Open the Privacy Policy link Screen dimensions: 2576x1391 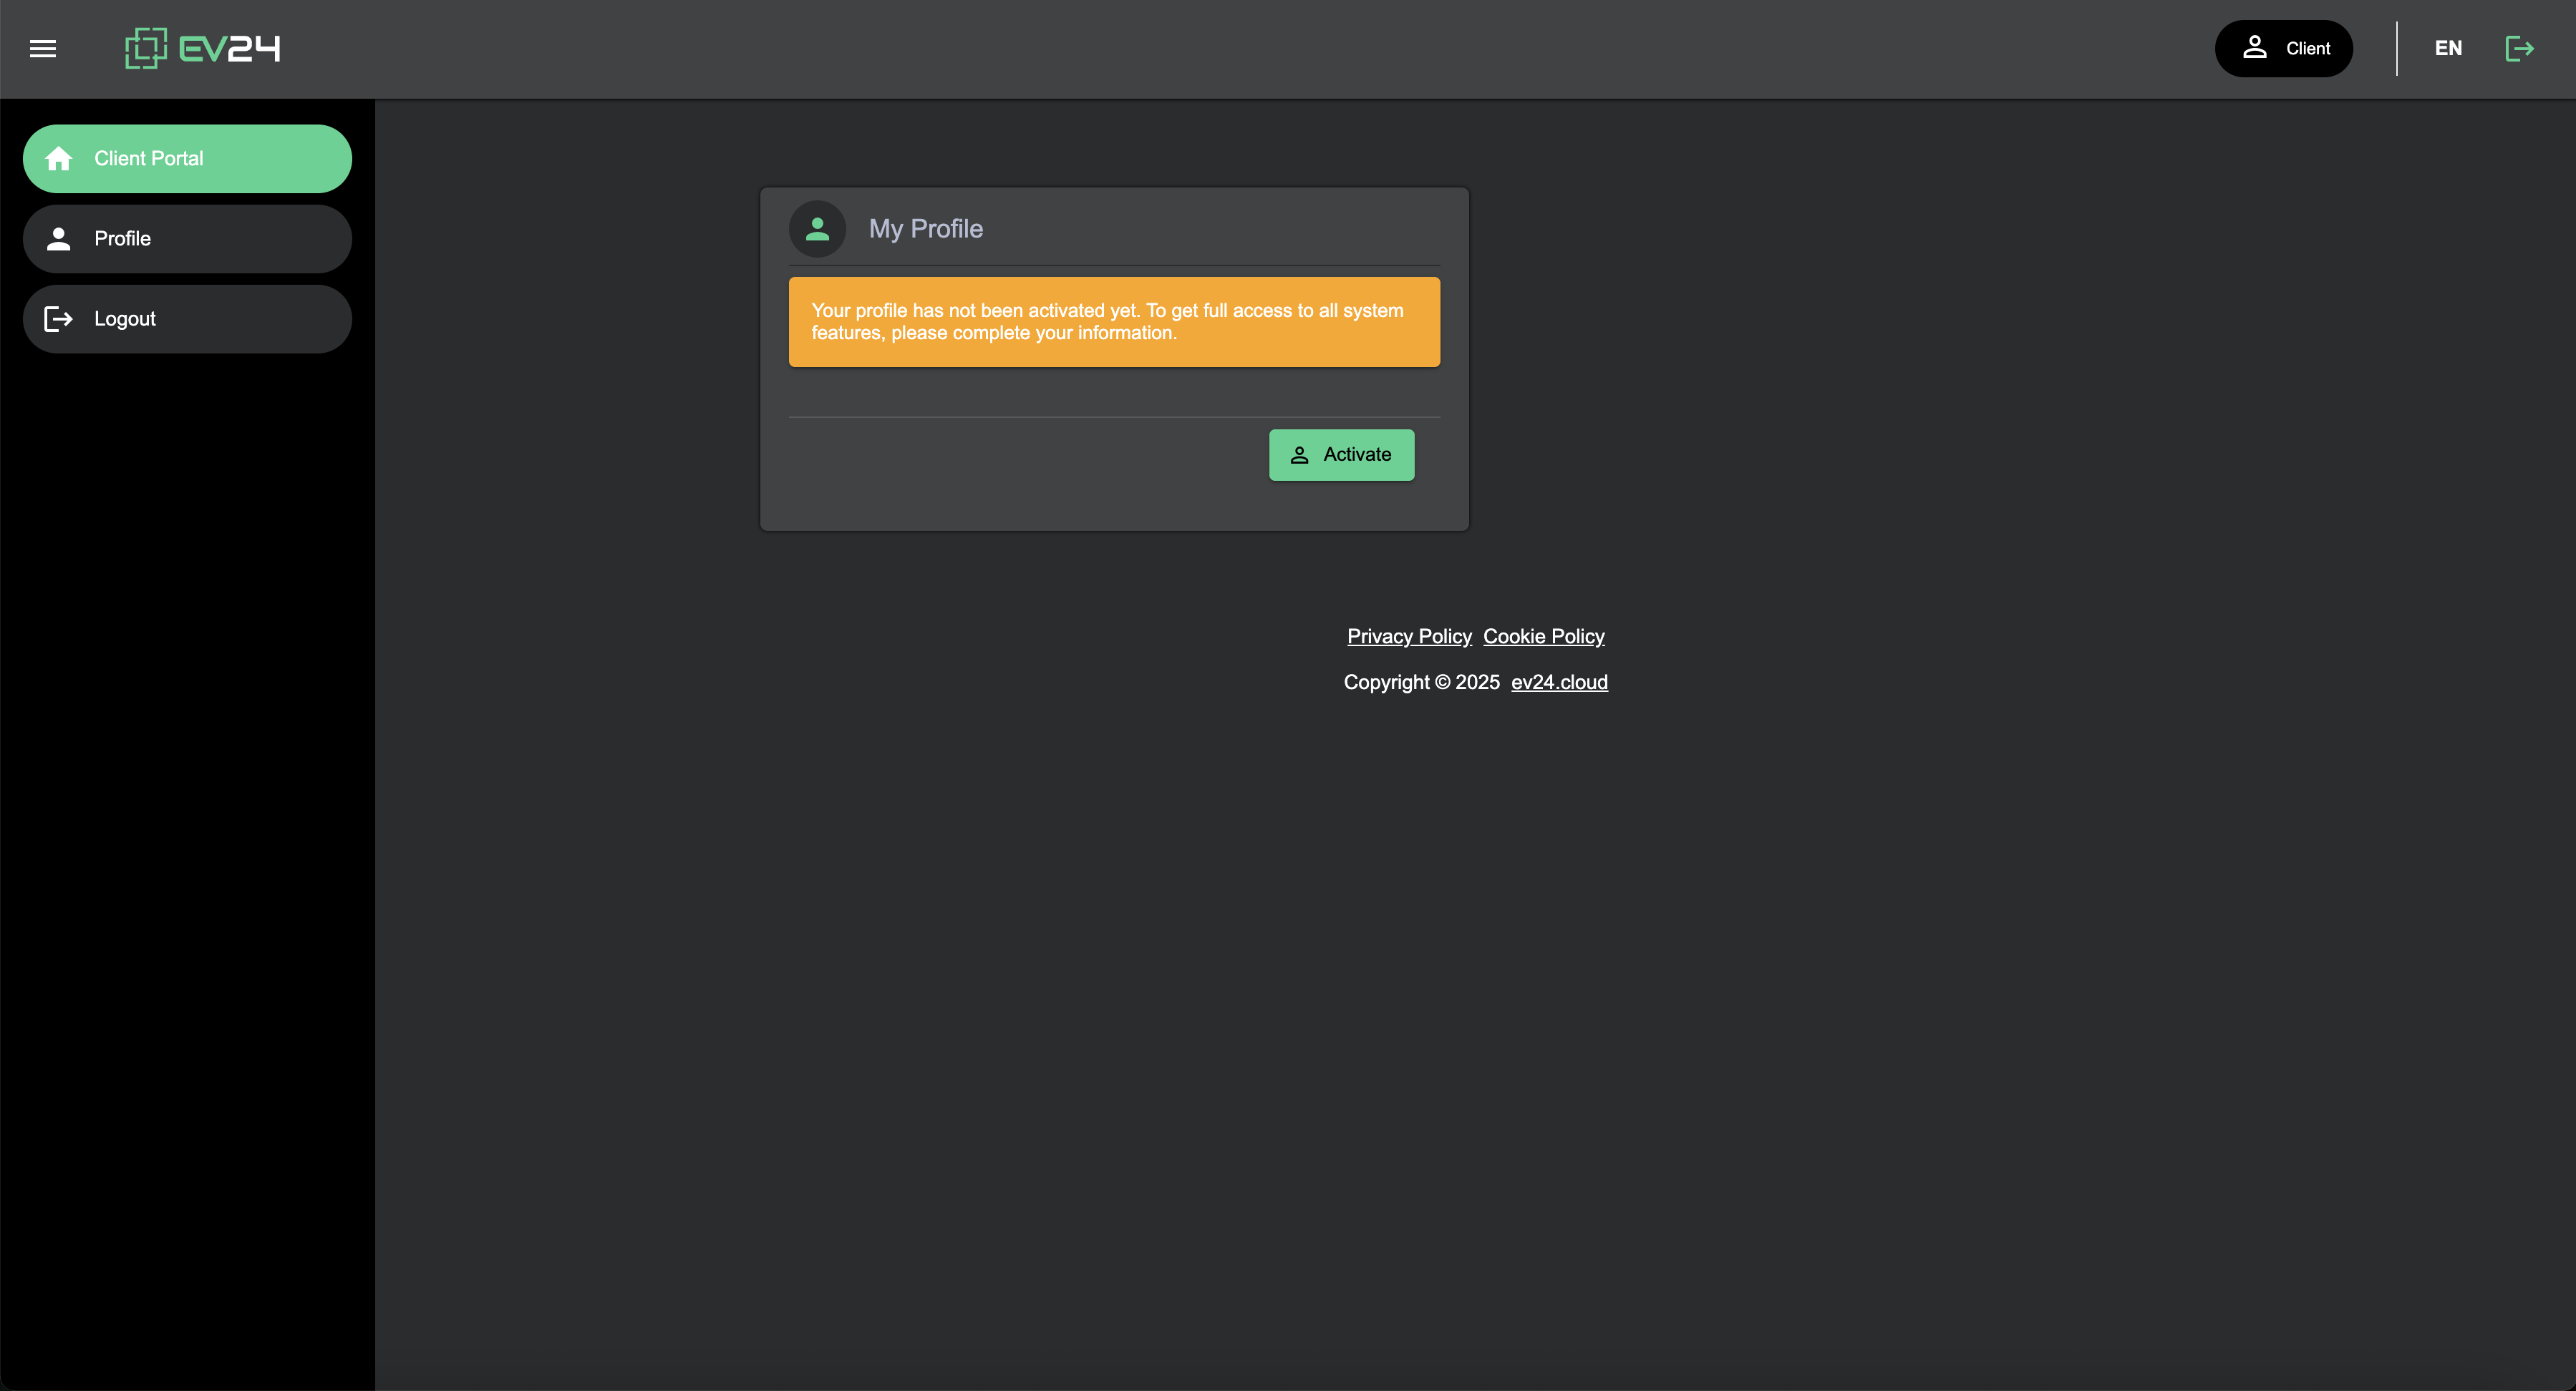pos(1409,637)
